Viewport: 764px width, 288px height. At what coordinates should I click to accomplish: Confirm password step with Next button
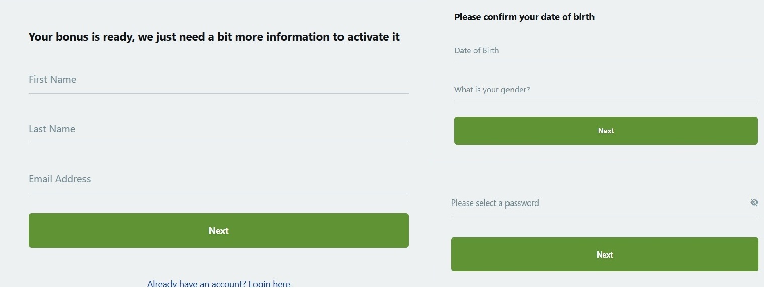tap(605, 254)
